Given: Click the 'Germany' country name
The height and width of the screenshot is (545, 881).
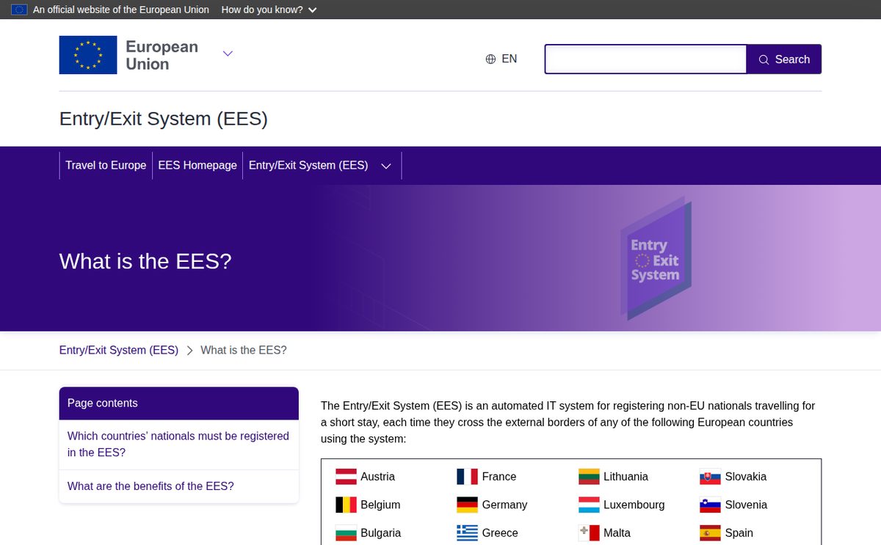Looking at the screenshot, I should 504,505.
